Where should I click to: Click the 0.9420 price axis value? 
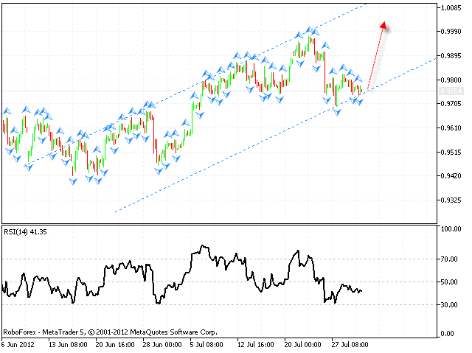(x=451, y=176)
